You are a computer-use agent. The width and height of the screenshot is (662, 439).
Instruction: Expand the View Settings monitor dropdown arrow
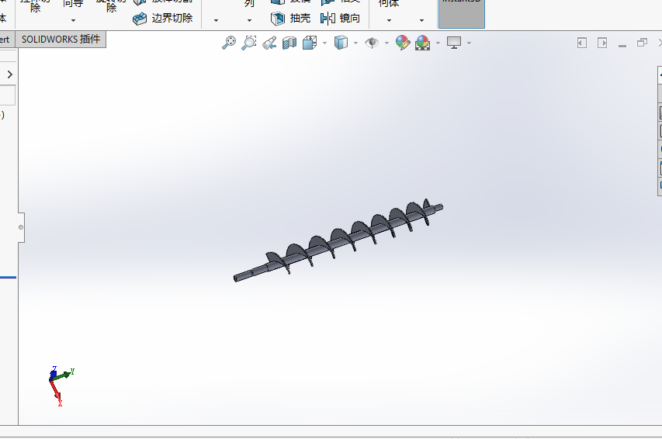point(470,43)
